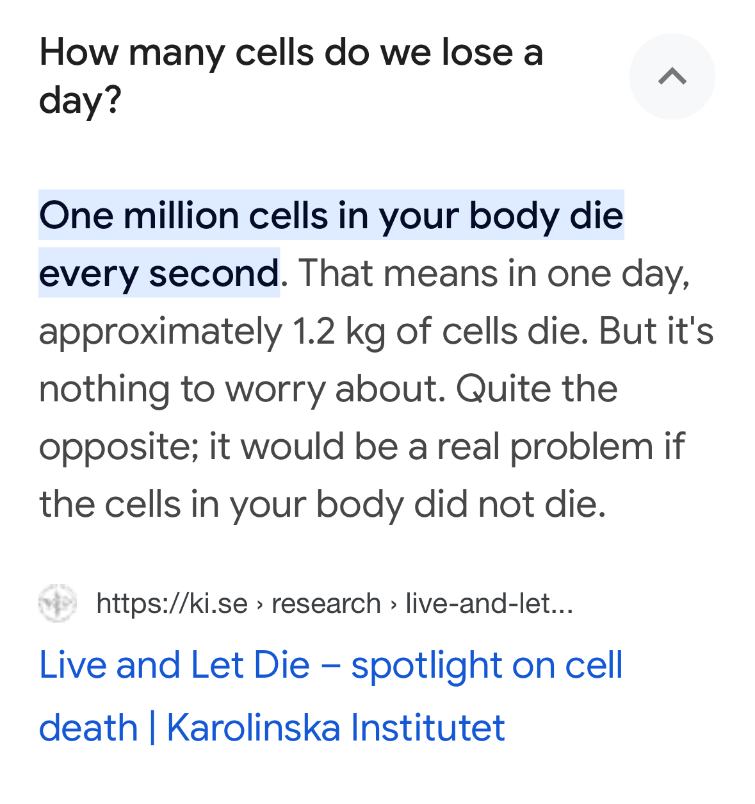
Task: Click the closing line "the cells in your body did not die."
Action: coord(323,505)
